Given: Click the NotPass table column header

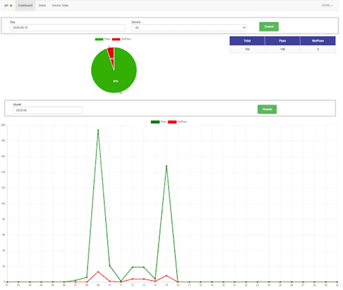Looking at the screenshot, I should coord(318,41).
